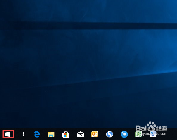Open the DingTalk blue bird icon
The height and width of the screenshot is (140, 177).
pos(124,134)
